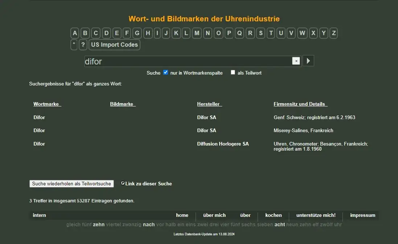398x244 pixels.
Task: Click the asterisk filter button
Action: click(x=74, y=45)
